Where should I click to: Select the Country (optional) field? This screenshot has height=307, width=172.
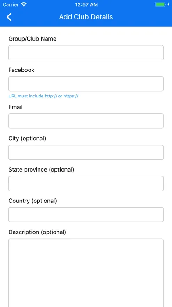(x=86, y=215)
